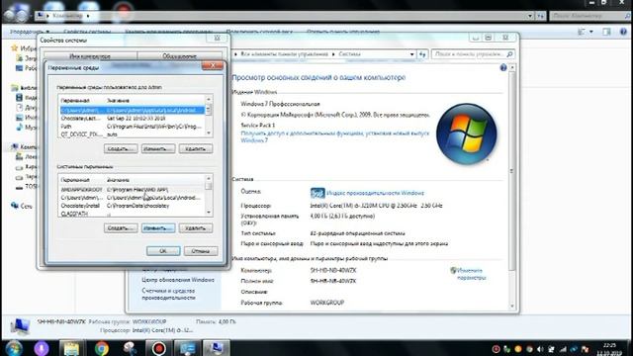Select the ChocolateyInstall system variable row

132,206
